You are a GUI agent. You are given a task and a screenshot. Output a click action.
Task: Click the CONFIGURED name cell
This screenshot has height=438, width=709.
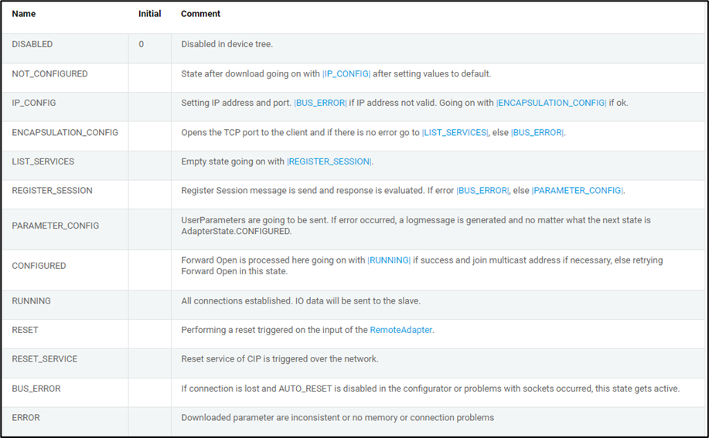pyautogui.click(x=39, y=266)
